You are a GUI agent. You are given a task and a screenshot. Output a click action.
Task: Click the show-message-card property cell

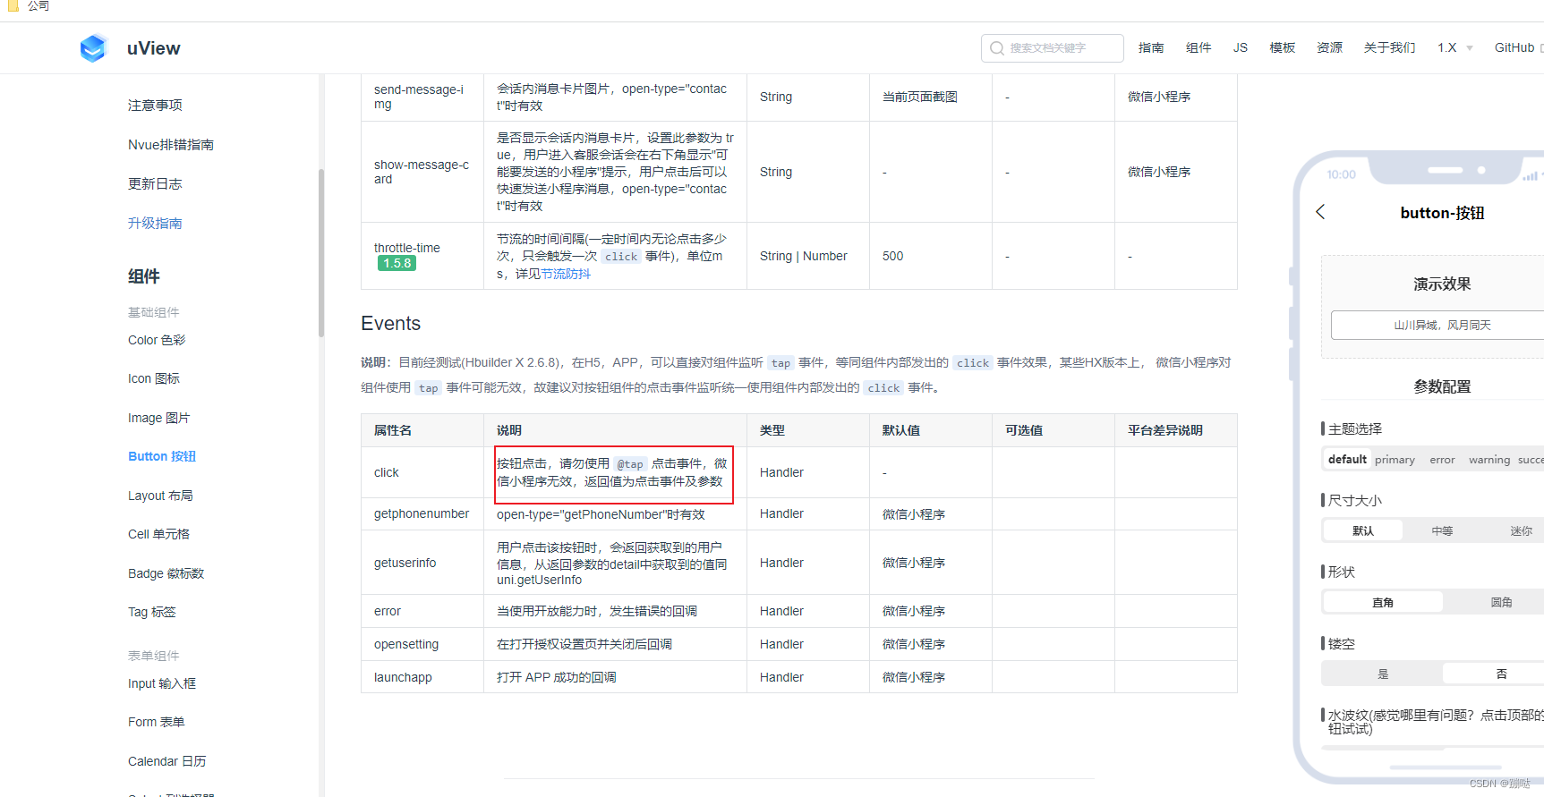pos(422,172)
